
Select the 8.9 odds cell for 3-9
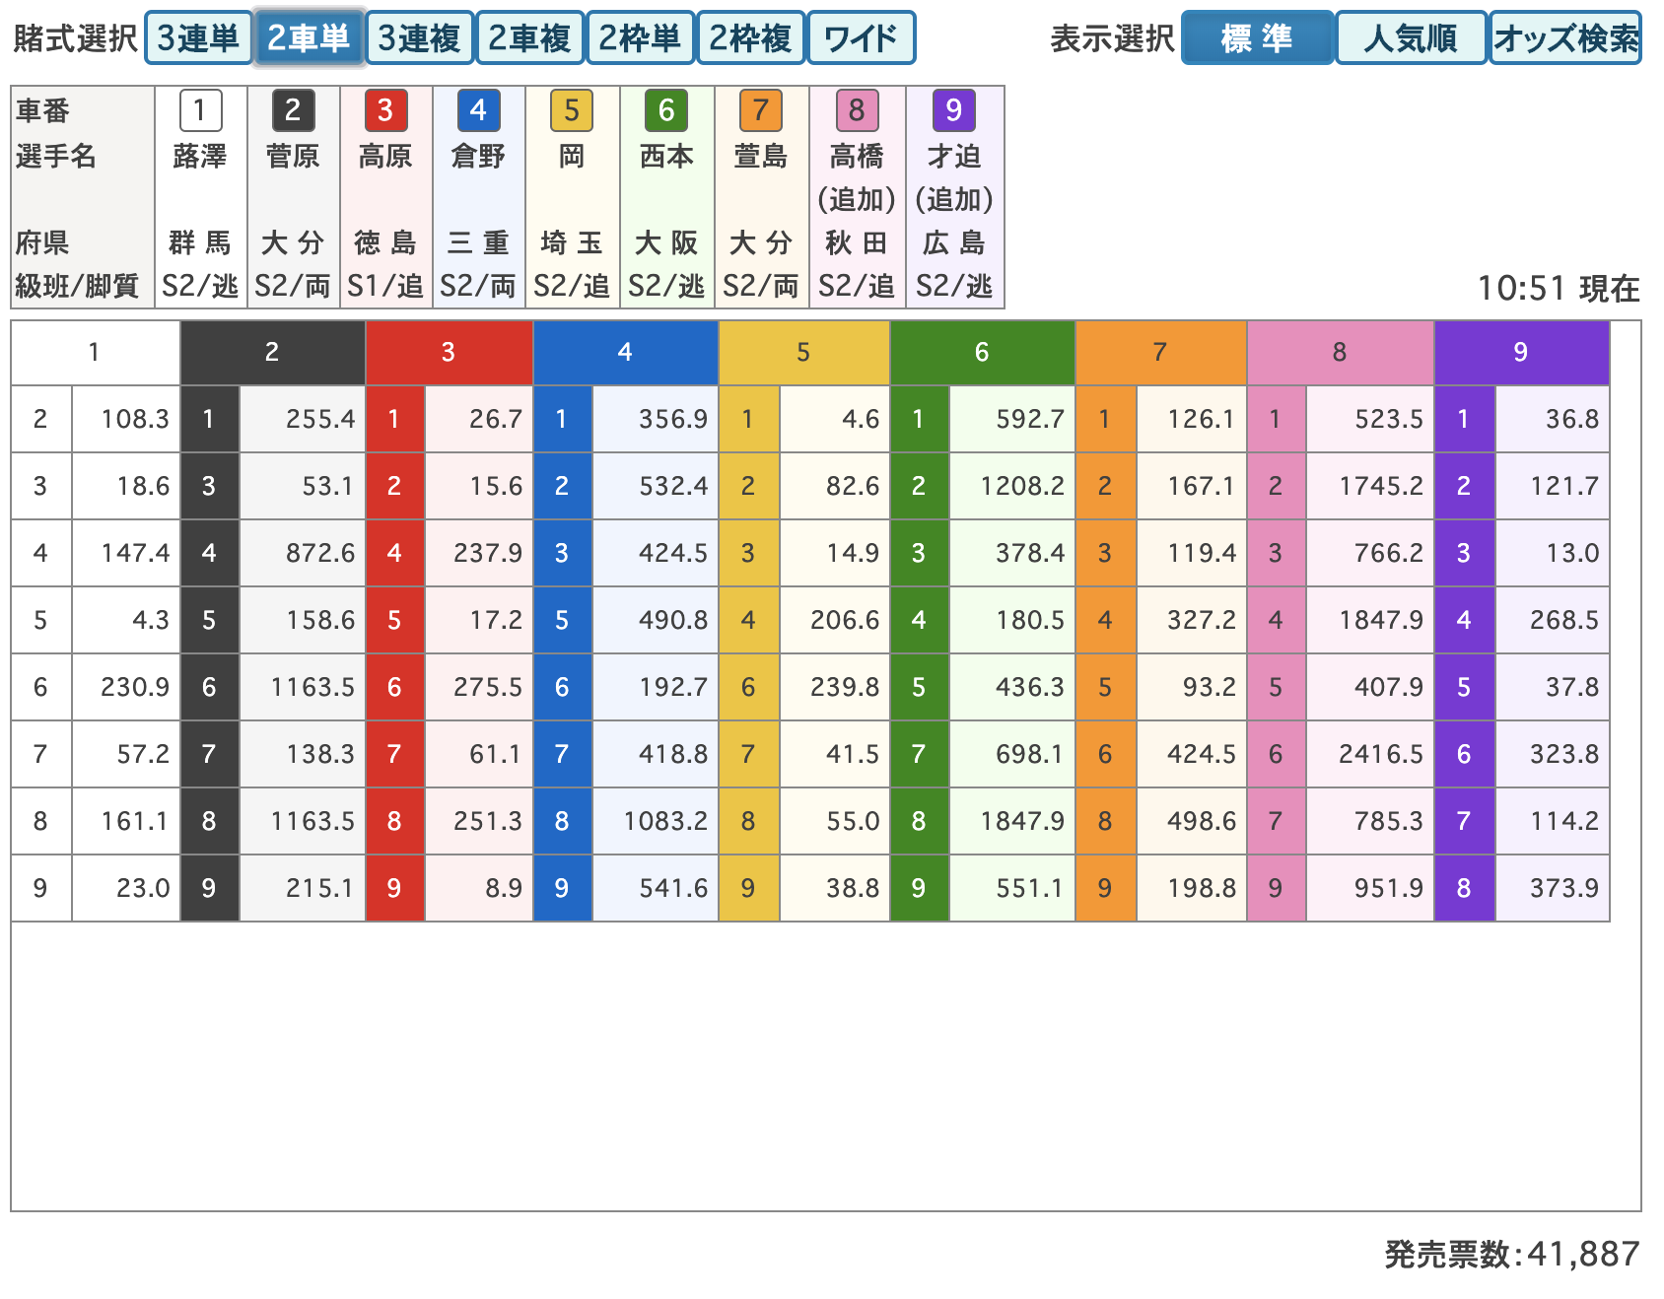pos(479,888)
